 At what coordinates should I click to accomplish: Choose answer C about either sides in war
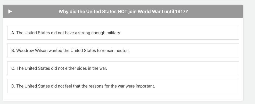point(123,68)
